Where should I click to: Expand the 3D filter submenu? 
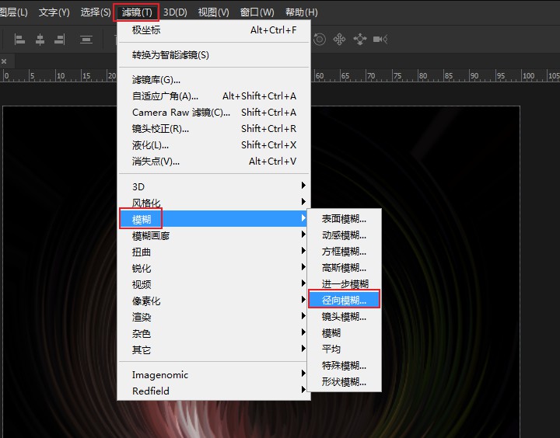(214, 186)
